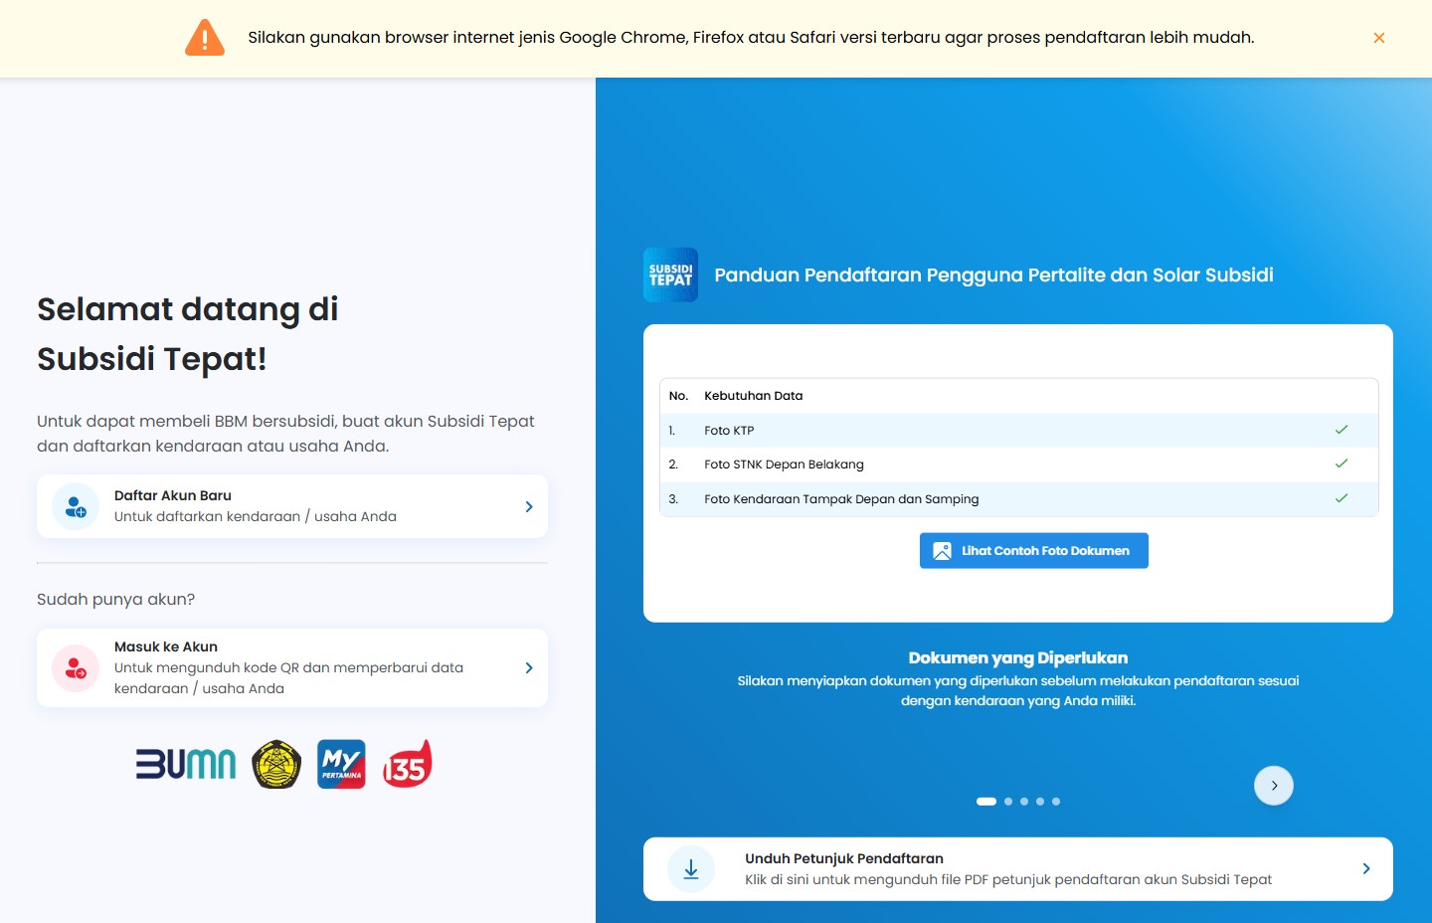Click the BUMN logo
This screenshot has width=1432, height=923.
[186, 764]
